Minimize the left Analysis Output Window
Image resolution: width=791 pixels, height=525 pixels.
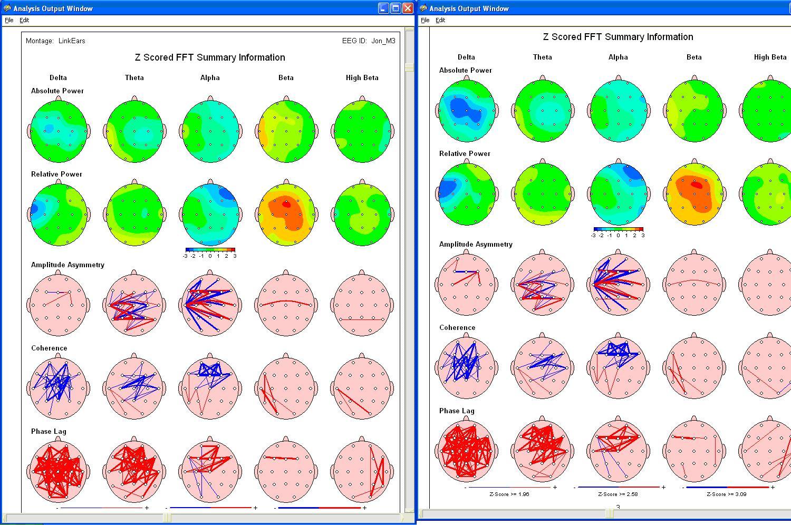[383, 8]
